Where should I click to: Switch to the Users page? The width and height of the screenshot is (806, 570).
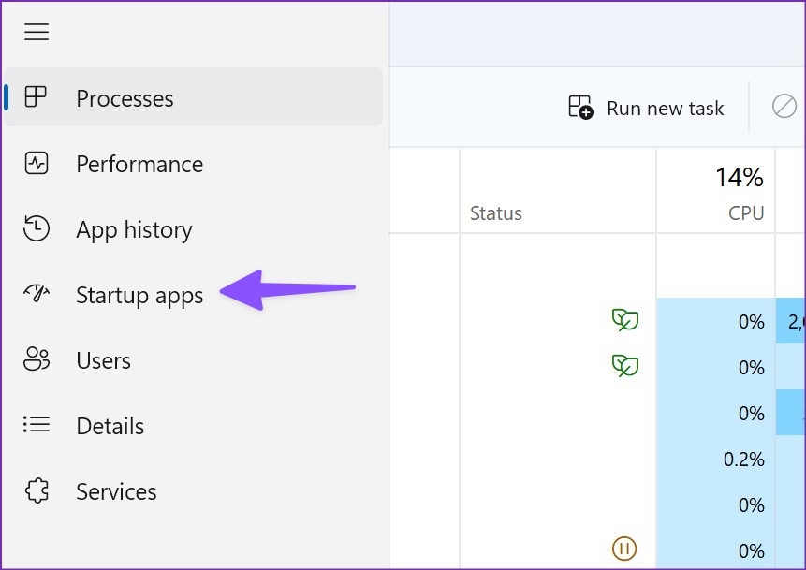[103, 360]
